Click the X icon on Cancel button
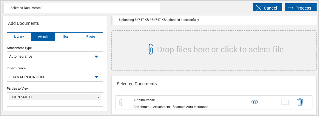 coord(259,8)
